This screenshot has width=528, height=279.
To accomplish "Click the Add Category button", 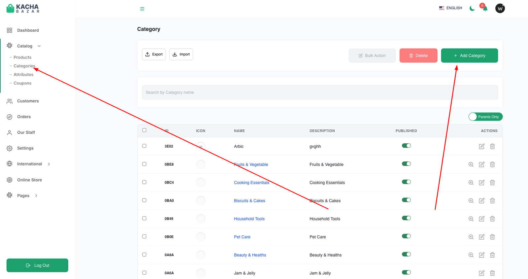I will [x=469, y=55].
